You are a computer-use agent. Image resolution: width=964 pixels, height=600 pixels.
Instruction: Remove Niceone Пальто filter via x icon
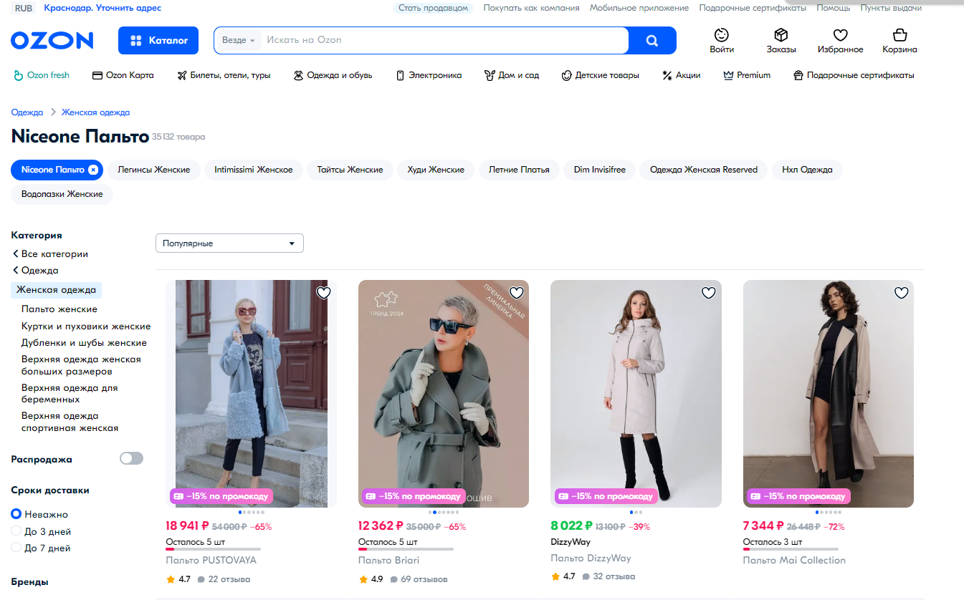pyautogui.click(x=93, y=170)
